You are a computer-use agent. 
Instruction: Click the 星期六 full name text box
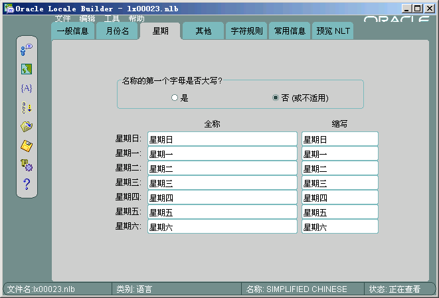[x=222, y=226]
